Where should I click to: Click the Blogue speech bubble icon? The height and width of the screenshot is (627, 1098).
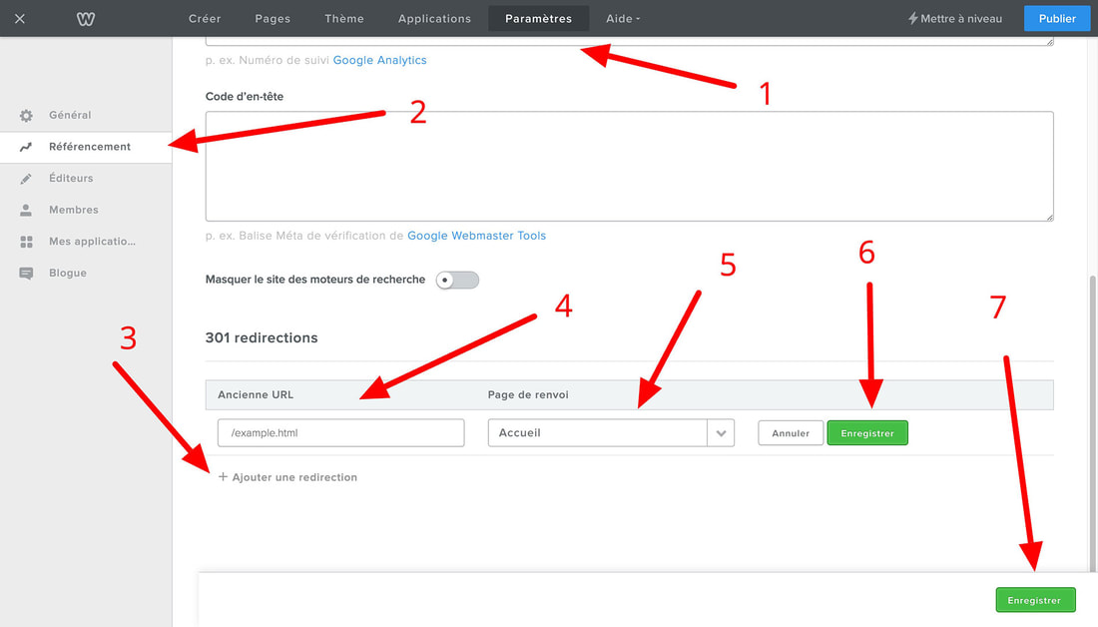pyautogui.click(x=27, y=274)
